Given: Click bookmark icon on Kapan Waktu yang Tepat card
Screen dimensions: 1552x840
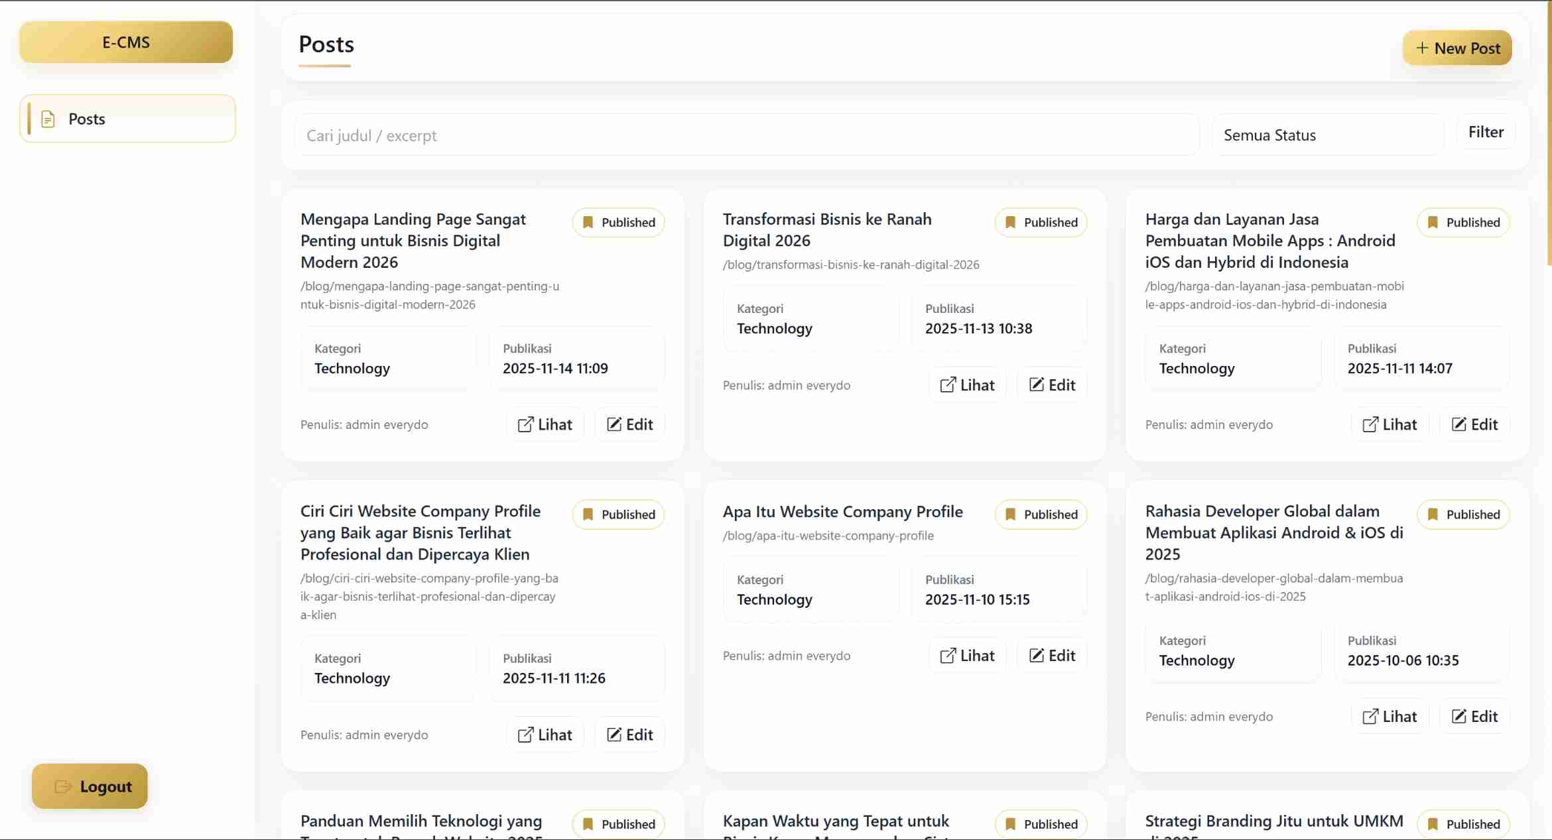Looking at the screenshot, I should (x=1010, y=824).
